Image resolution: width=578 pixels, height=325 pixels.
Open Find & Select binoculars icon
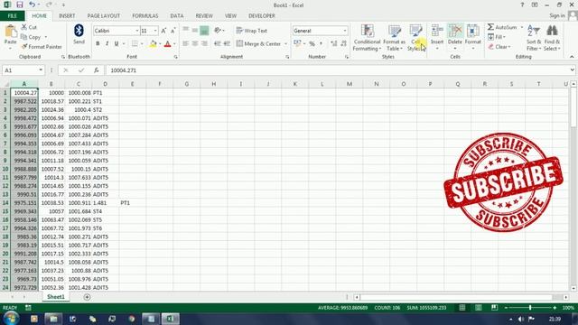pos(552,31)
